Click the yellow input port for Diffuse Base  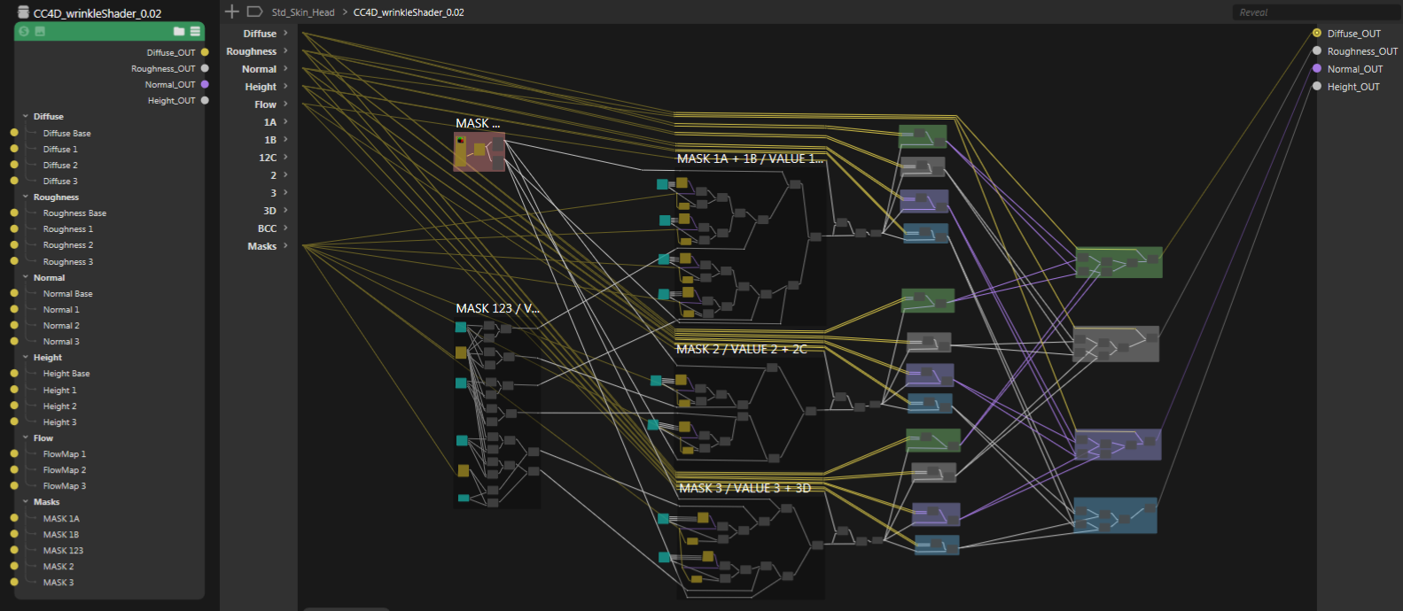click(14, 133)
